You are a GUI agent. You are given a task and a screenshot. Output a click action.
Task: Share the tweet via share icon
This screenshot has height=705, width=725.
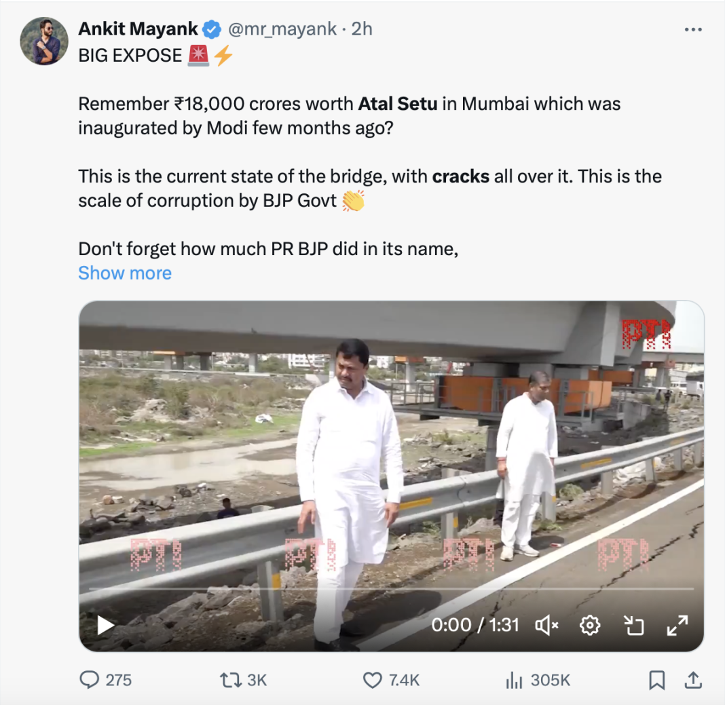692,680
